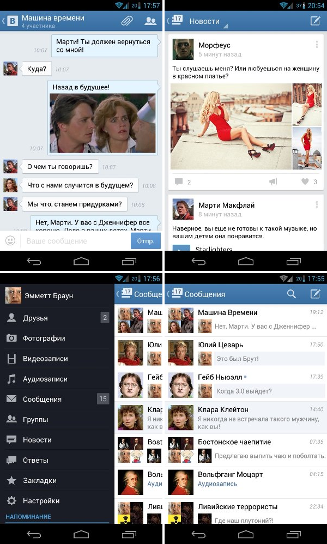The image size is (327, 544).
Task: Play audio track in Марти Макфлай post
Action: pyautogui.click(x=181, y=247)
